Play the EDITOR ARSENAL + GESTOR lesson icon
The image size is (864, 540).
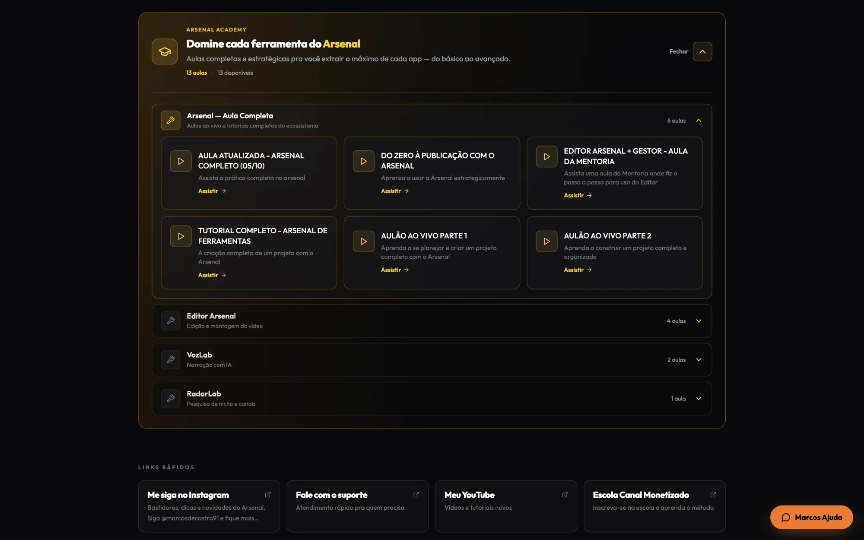tap(546, 156)
